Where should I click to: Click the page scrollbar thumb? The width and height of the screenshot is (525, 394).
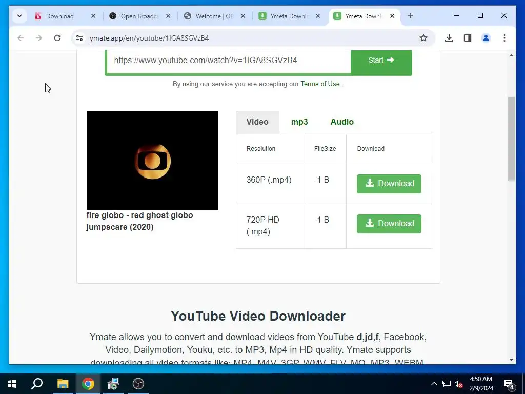(x=511, y=139)
